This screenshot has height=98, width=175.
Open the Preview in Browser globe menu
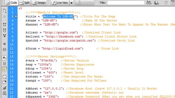point(156,3)
